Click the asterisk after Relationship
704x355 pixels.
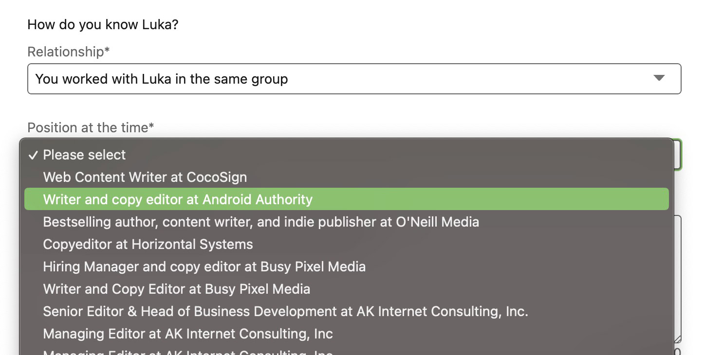107,51
